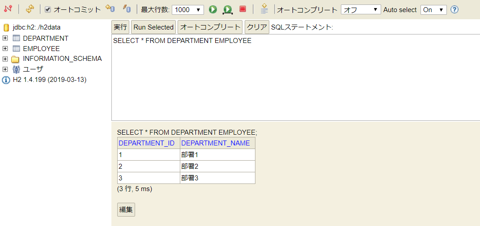This screenshot has height=226, width=480.
Task: Click the command history icon
Action: [x=264, y=9]
